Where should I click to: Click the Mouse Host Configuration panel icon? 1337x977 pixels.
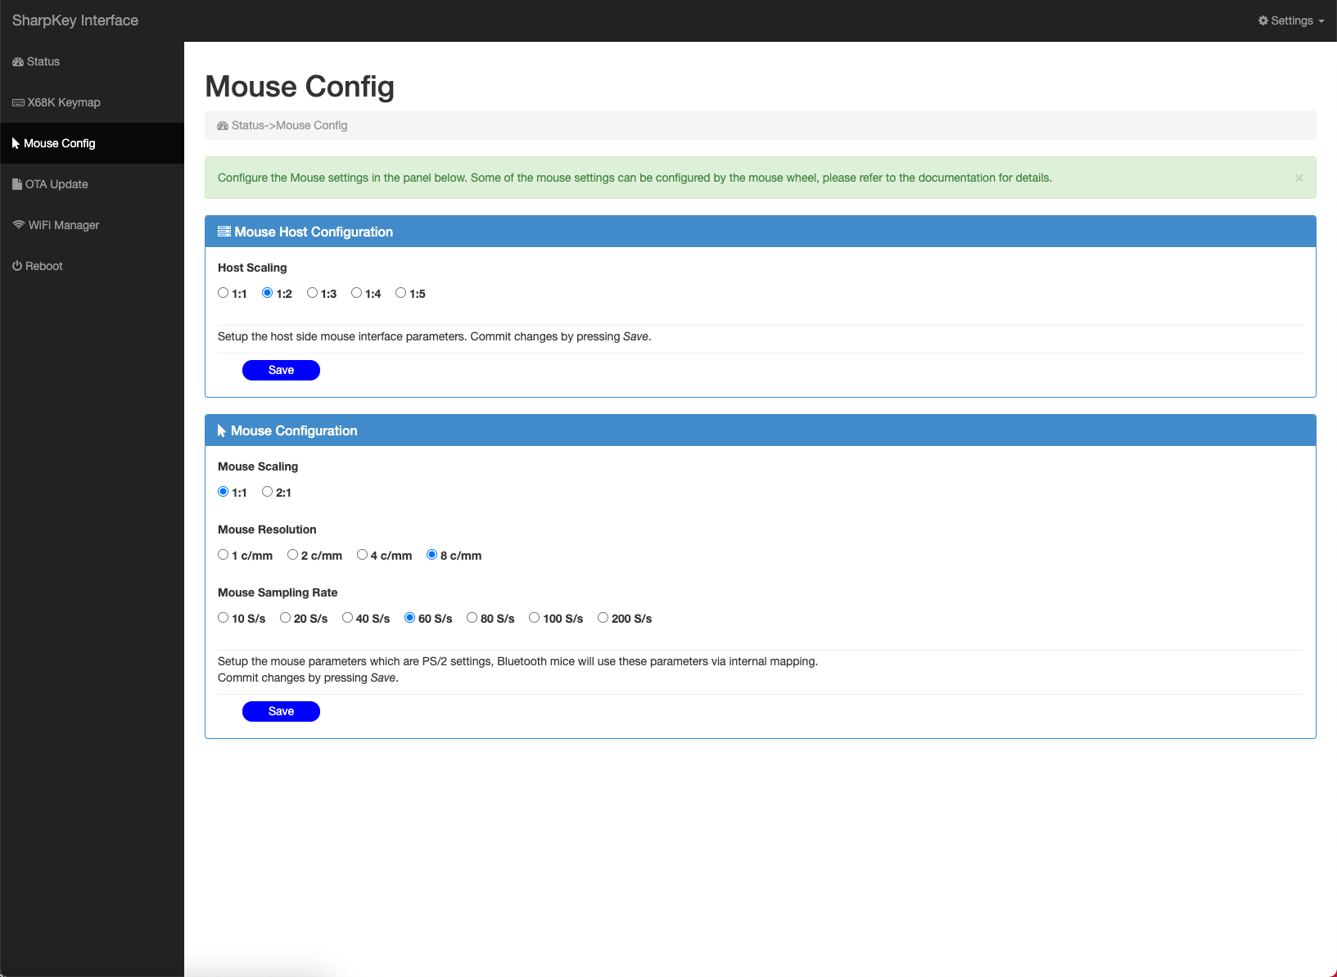pyautogui.click(x=224, y=232)
